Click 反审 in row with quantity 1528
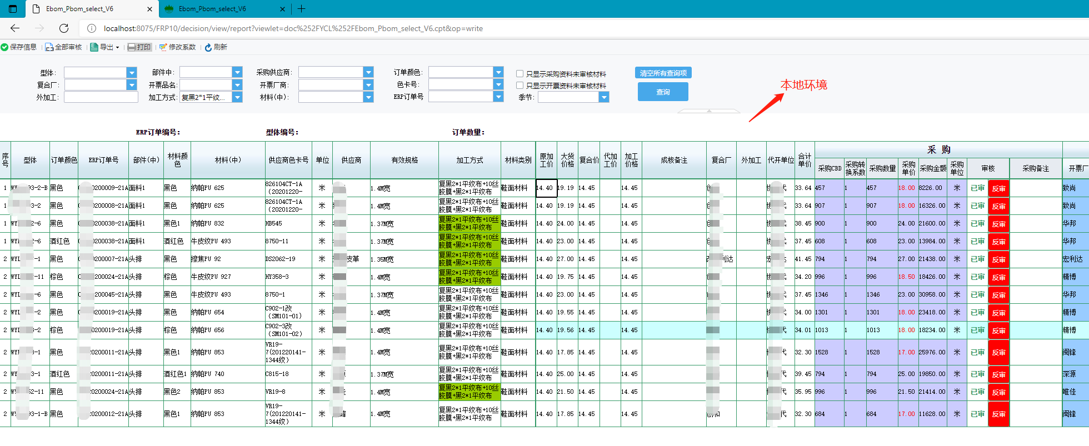Viewport: 1089px width, 446px height. (998, 352)
